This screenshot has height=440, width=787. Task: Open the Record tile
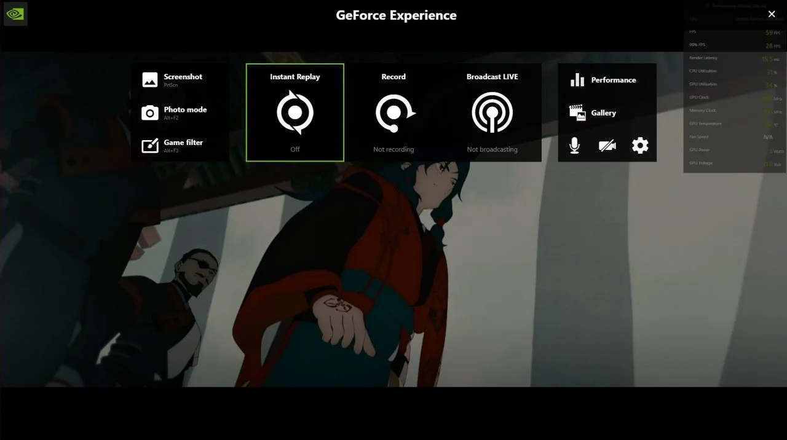(393, 112)
